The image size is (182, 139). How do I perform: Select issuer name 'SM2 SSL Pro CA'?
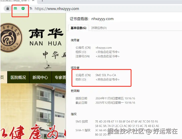tap(106, 75)
